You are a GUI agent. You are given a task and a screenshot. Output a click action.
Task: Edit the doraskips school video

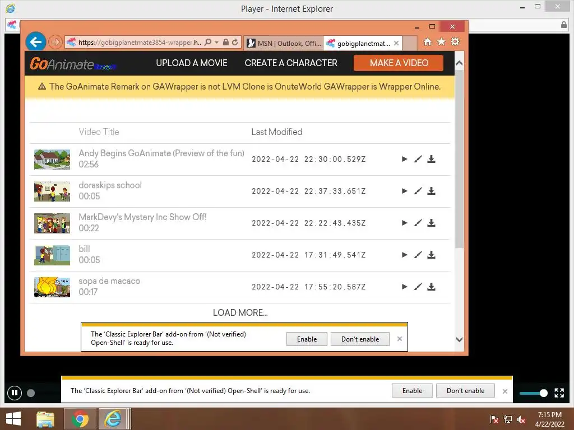[x=418, y=191]
